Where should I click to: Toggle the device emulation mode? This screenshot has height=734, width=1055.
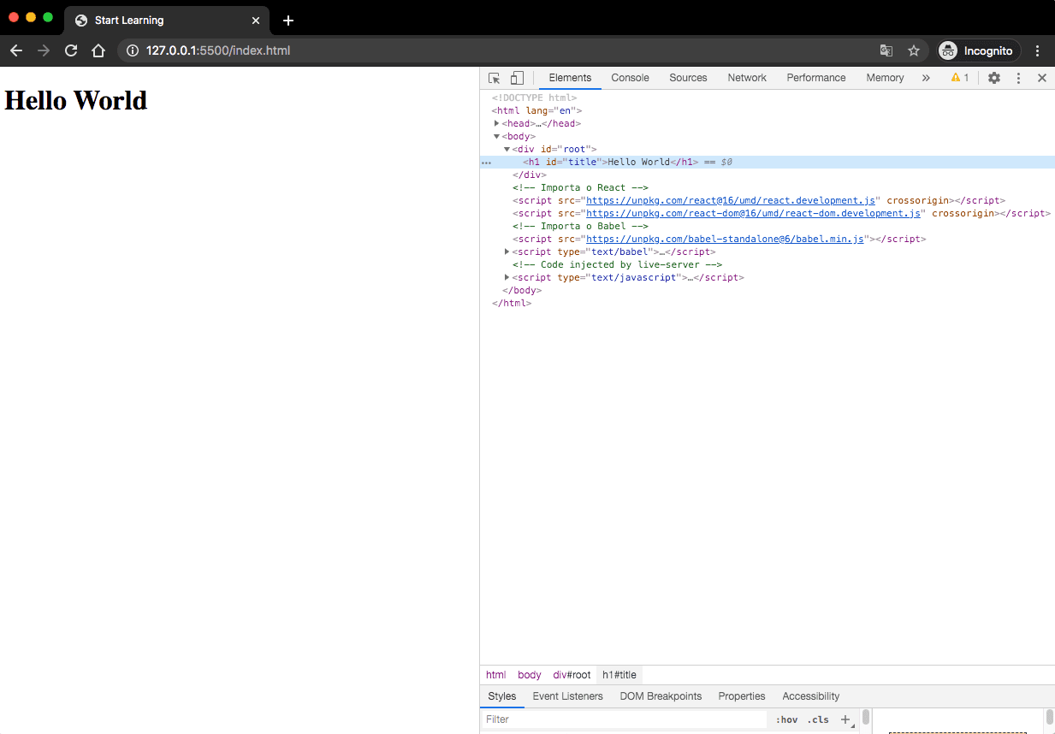[516, 77]
